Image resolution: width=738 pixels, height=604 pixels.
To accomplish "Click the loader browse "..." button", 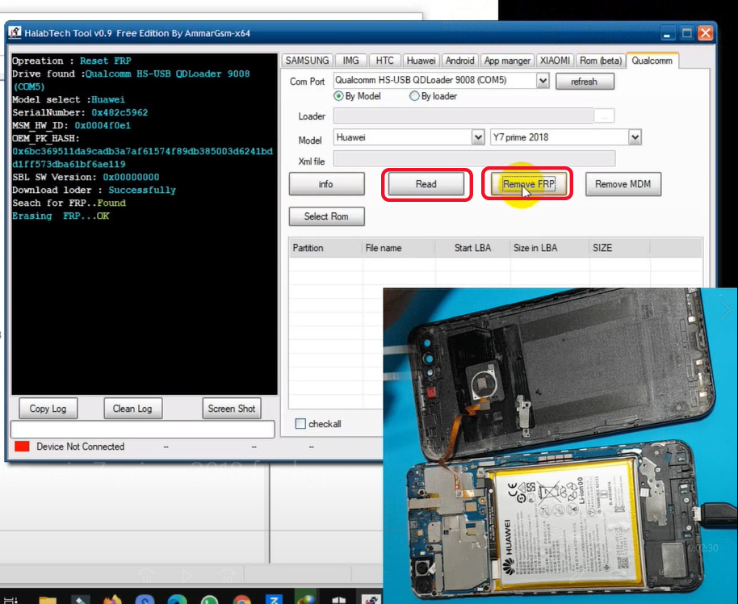I will click(604, 116).
